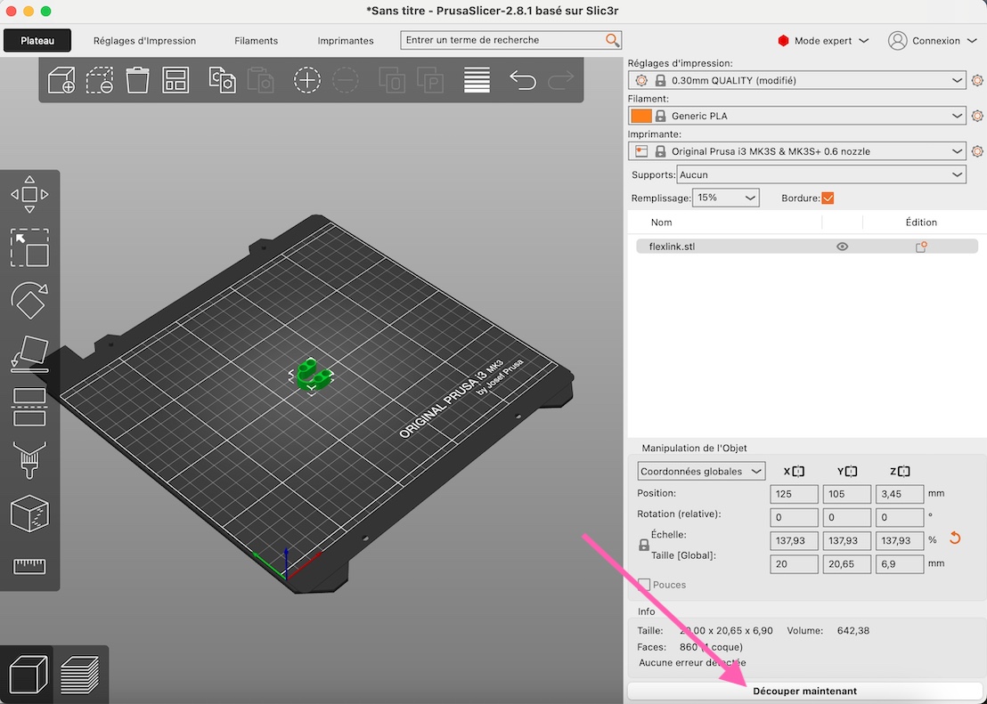
Task: Click the Add object toolbar icon
Action: click(x=61, y=80)
